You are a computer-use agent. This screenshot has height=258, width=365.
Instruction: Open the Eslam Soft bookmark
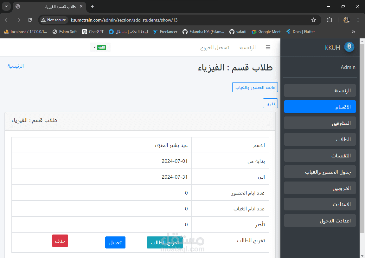65,32
